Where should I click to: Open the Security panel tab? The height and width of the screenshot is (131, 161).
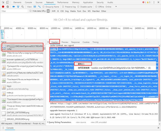click(x=100, y=2)
